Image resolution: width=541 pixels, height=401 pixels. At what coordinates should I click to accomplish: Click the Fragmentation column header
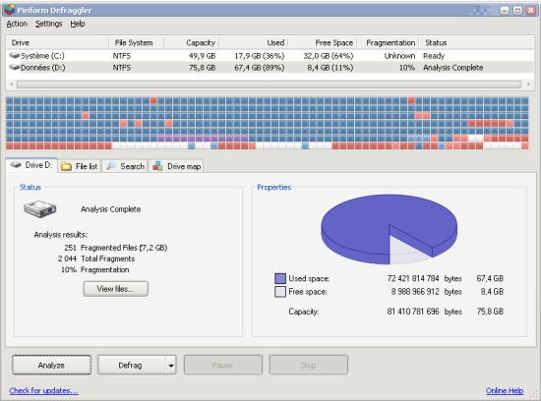tap(391, 43)
